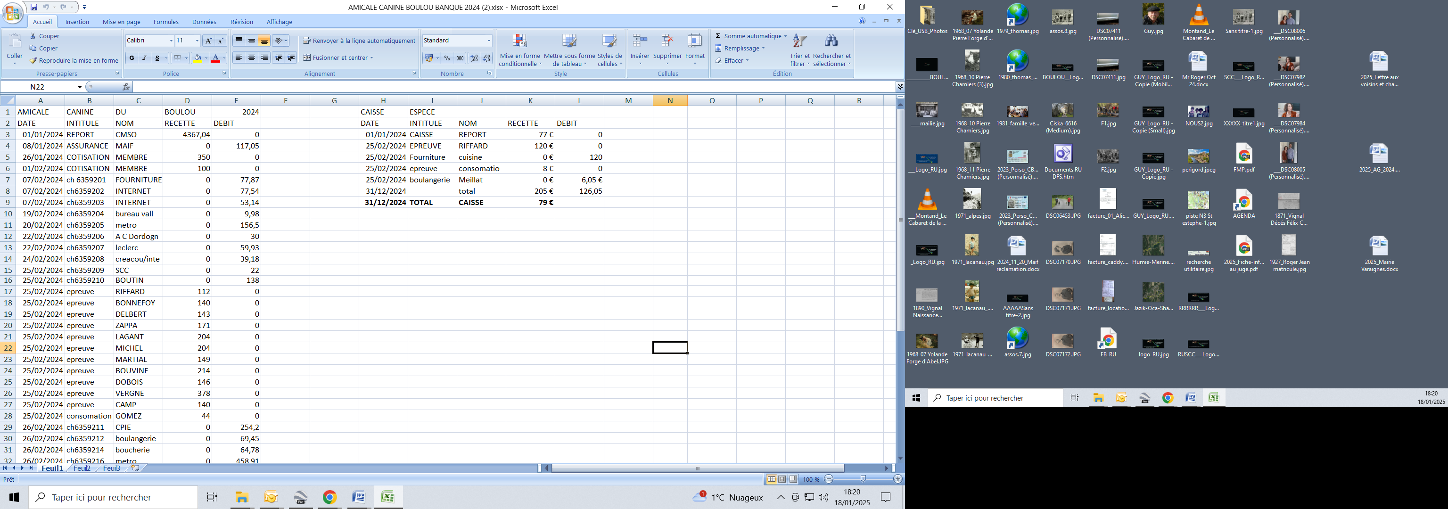1448x509 pixels.
Task: Open the Mise en forme conditionnelle icon
Action: pos(520,41)
